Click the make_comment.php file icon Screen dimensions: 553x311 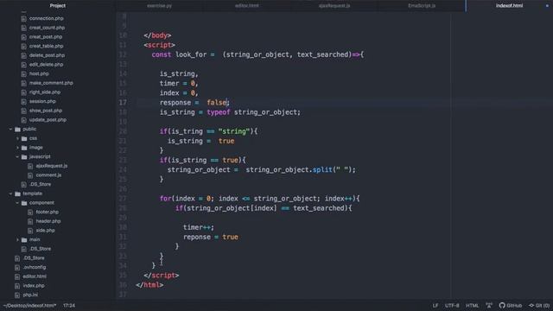(x=23, y=83)
